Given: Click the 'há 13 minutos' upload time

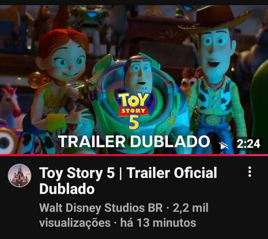Looking at the screenshot, I should click(x=158, y=223).
